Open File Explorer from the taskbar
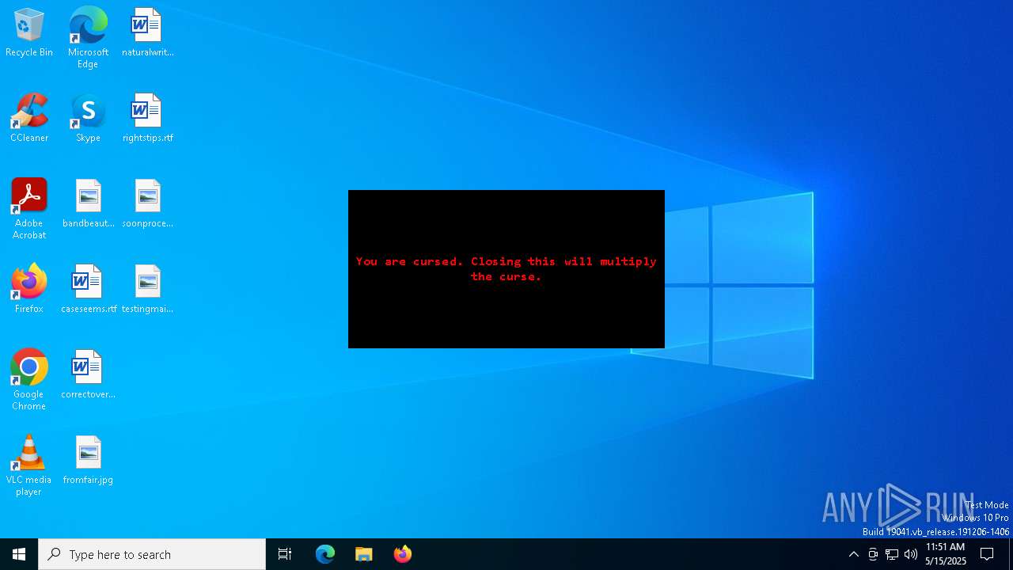The height and width of the screenshot is (570, 1013). (364, 554)
